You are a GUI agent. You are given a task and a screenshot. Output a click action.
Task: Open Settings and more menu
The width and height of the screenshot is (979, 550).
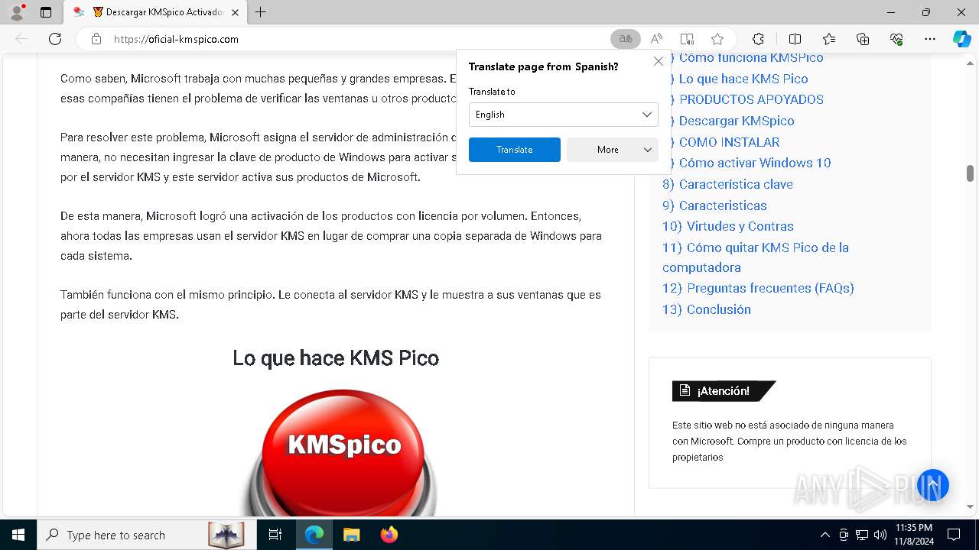coord(930,39)
